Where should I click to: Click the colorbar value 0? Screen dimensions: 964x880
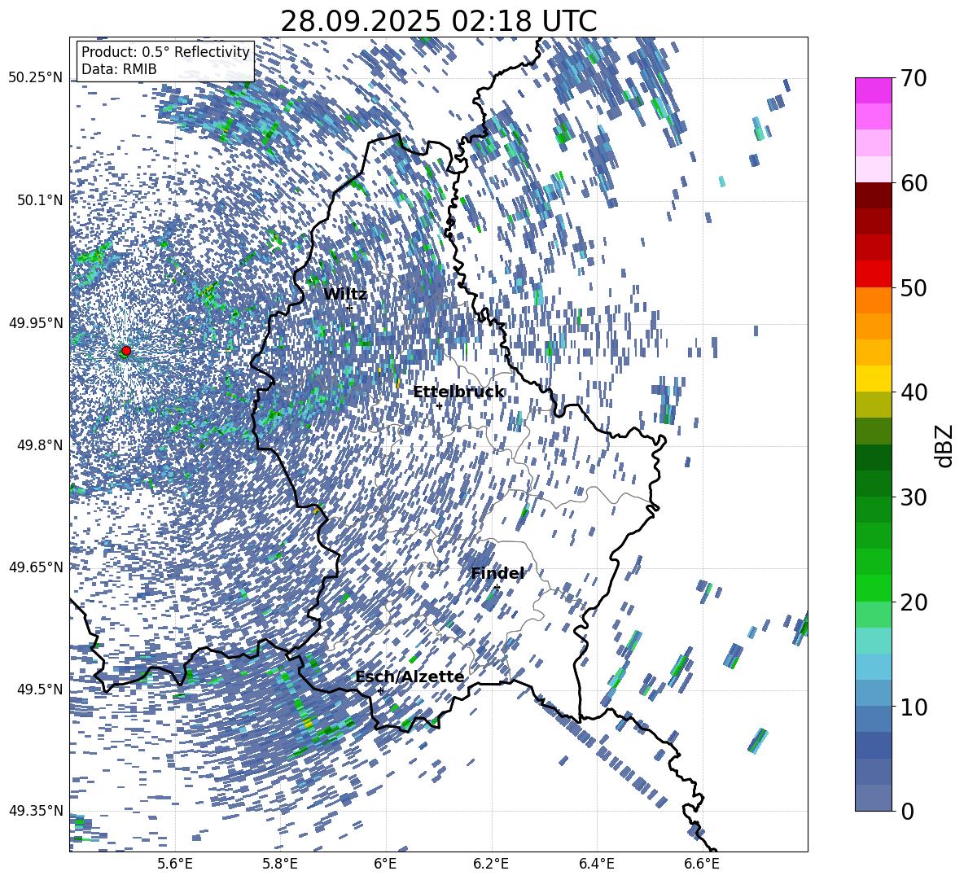907,811
